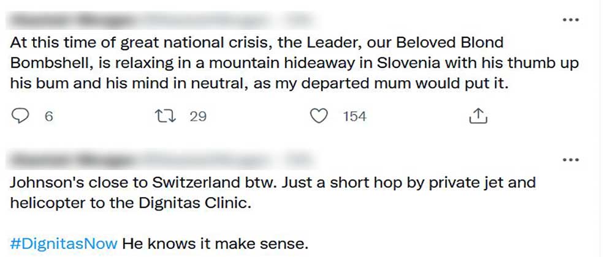Share the first tweet via share icon
The image size is (613, 257).
(x=478, y=116)
